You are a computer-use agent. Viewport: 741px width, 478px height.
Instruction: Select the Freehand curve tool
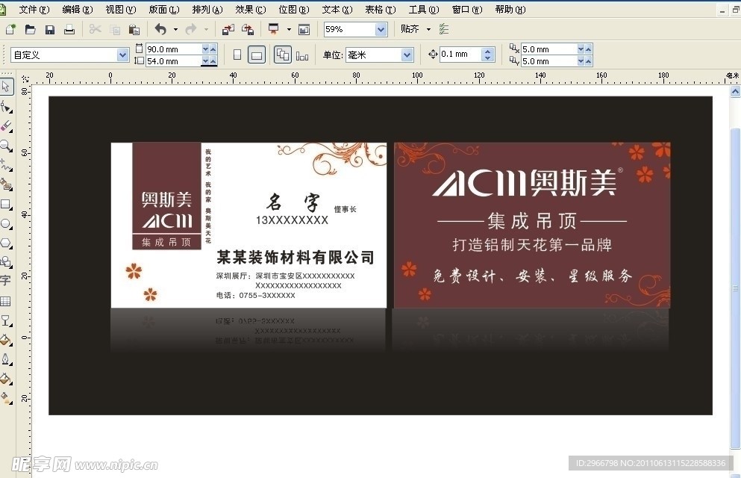tap(6, 165)
